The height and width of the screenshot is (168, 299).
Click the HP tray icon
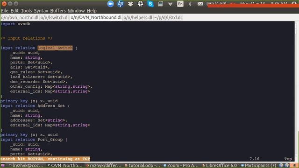(121, 4)
